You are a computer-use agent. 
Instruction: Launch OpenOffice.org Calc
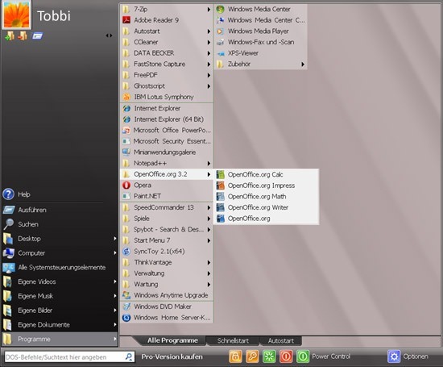(267, 174)
